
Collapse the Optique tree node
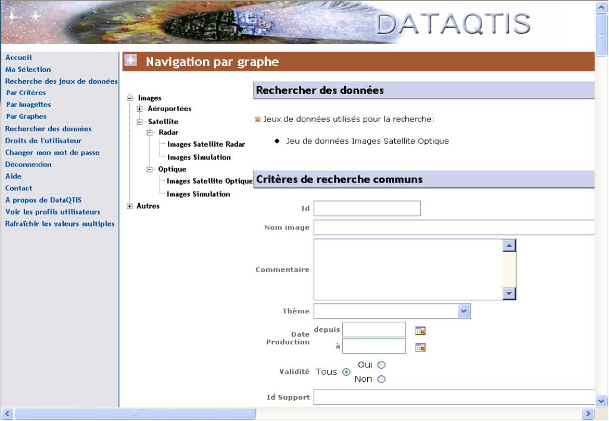pyautogui.click(x=149, y=169)
